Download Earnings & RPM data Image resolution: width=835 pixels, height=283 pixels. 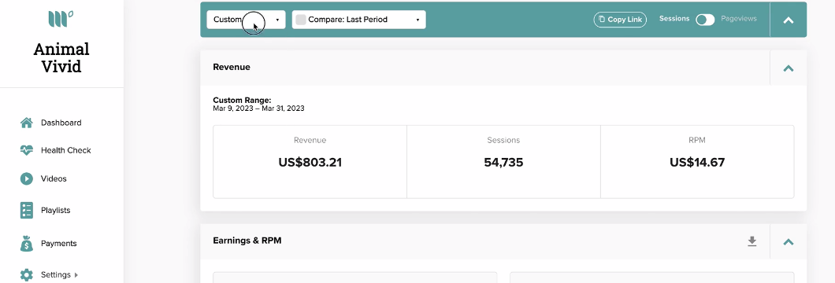pyautogui.click(x=752, y=241)
